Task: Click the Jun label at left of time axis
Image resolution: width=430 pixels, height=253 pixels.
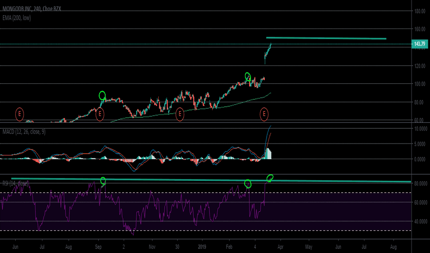Action: pos(15,247)
